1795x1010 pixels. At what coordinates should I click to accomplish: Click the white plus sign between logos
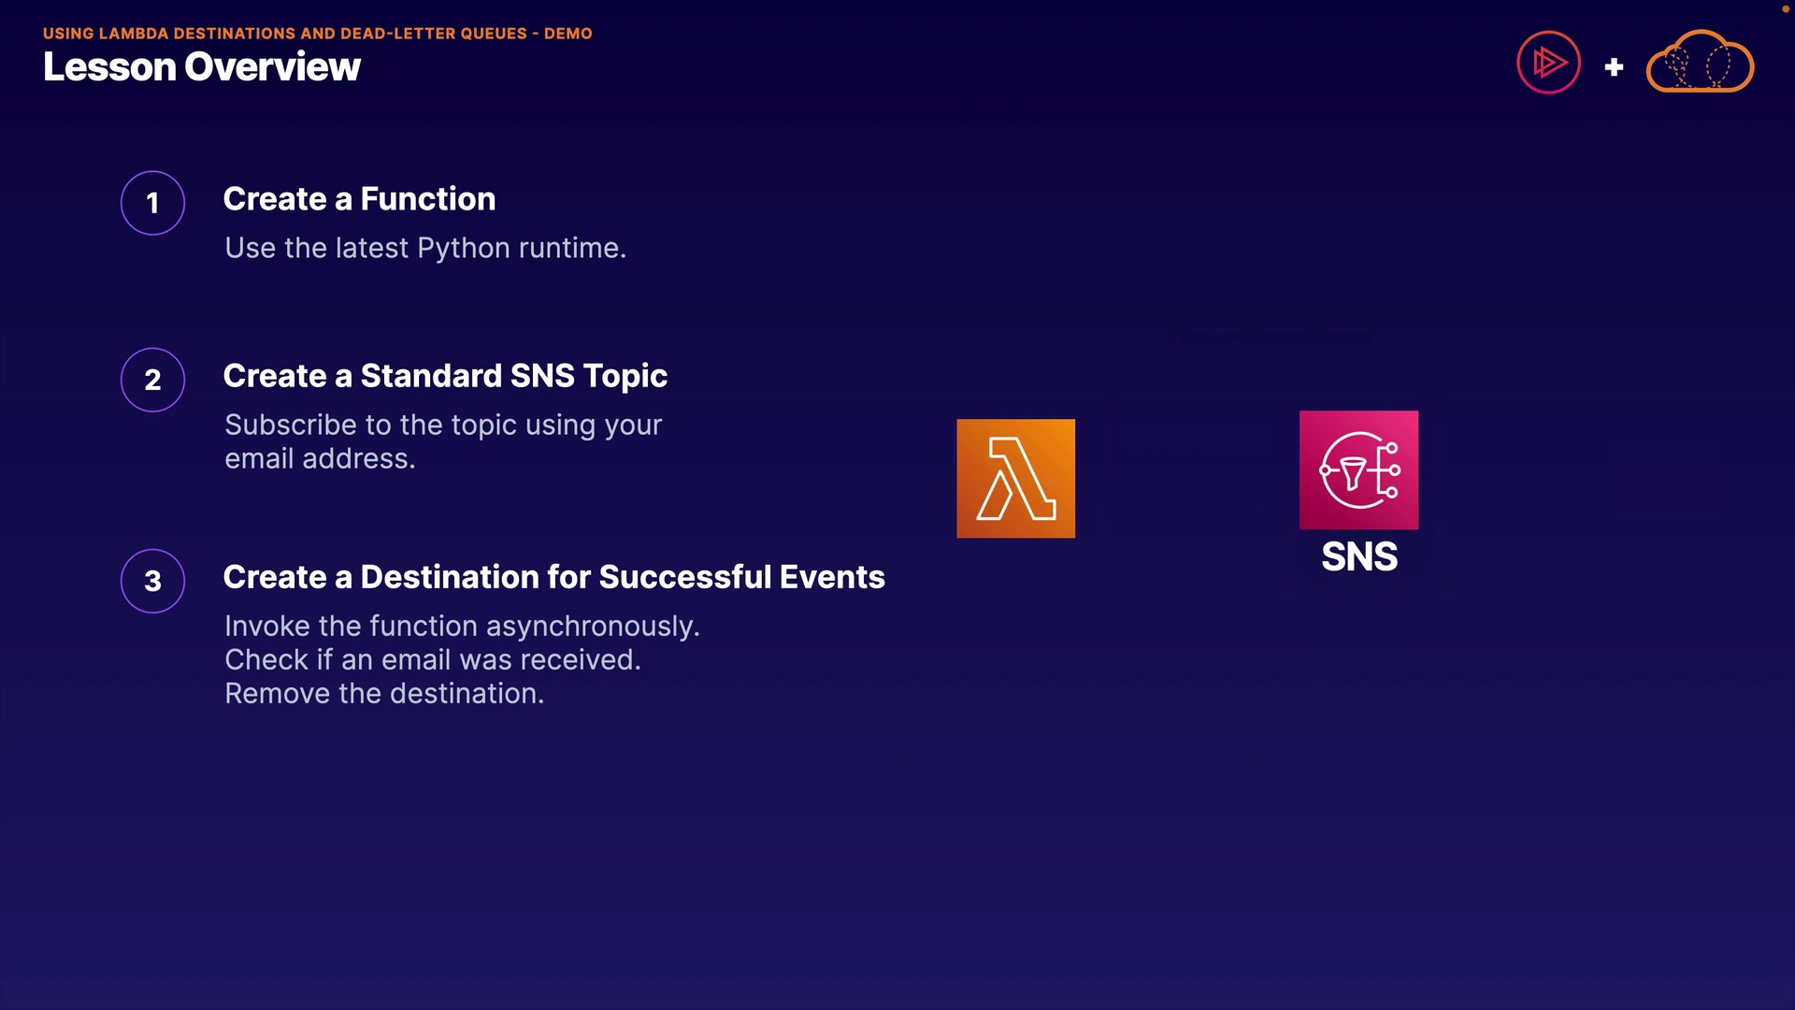1614,67
